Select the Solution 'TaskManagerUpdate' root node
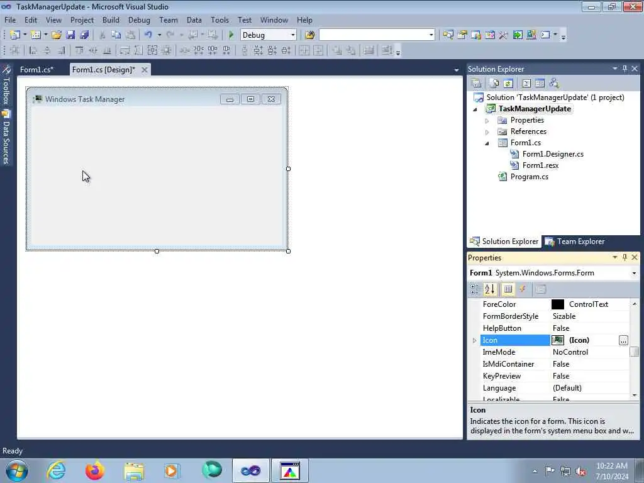This screenshot has width=644, height=483. 555,97
